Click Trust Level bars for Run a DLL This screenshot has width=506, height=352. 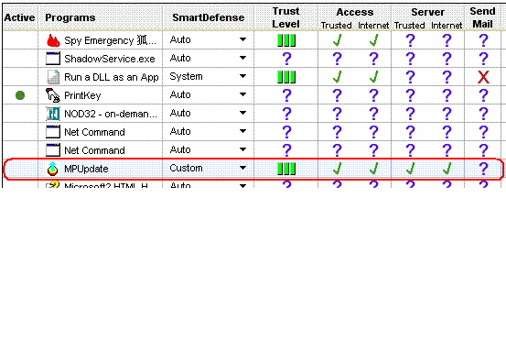click(x=286, y=77)
